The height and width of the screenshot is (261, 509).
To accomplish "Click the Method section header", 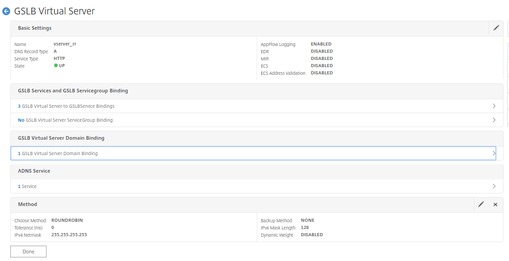I will pyautogui.click(x=28, y=204).
